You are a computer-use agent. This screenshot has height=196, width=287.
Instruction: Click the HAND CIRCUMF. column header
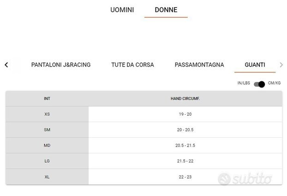[x=185, y=98]
